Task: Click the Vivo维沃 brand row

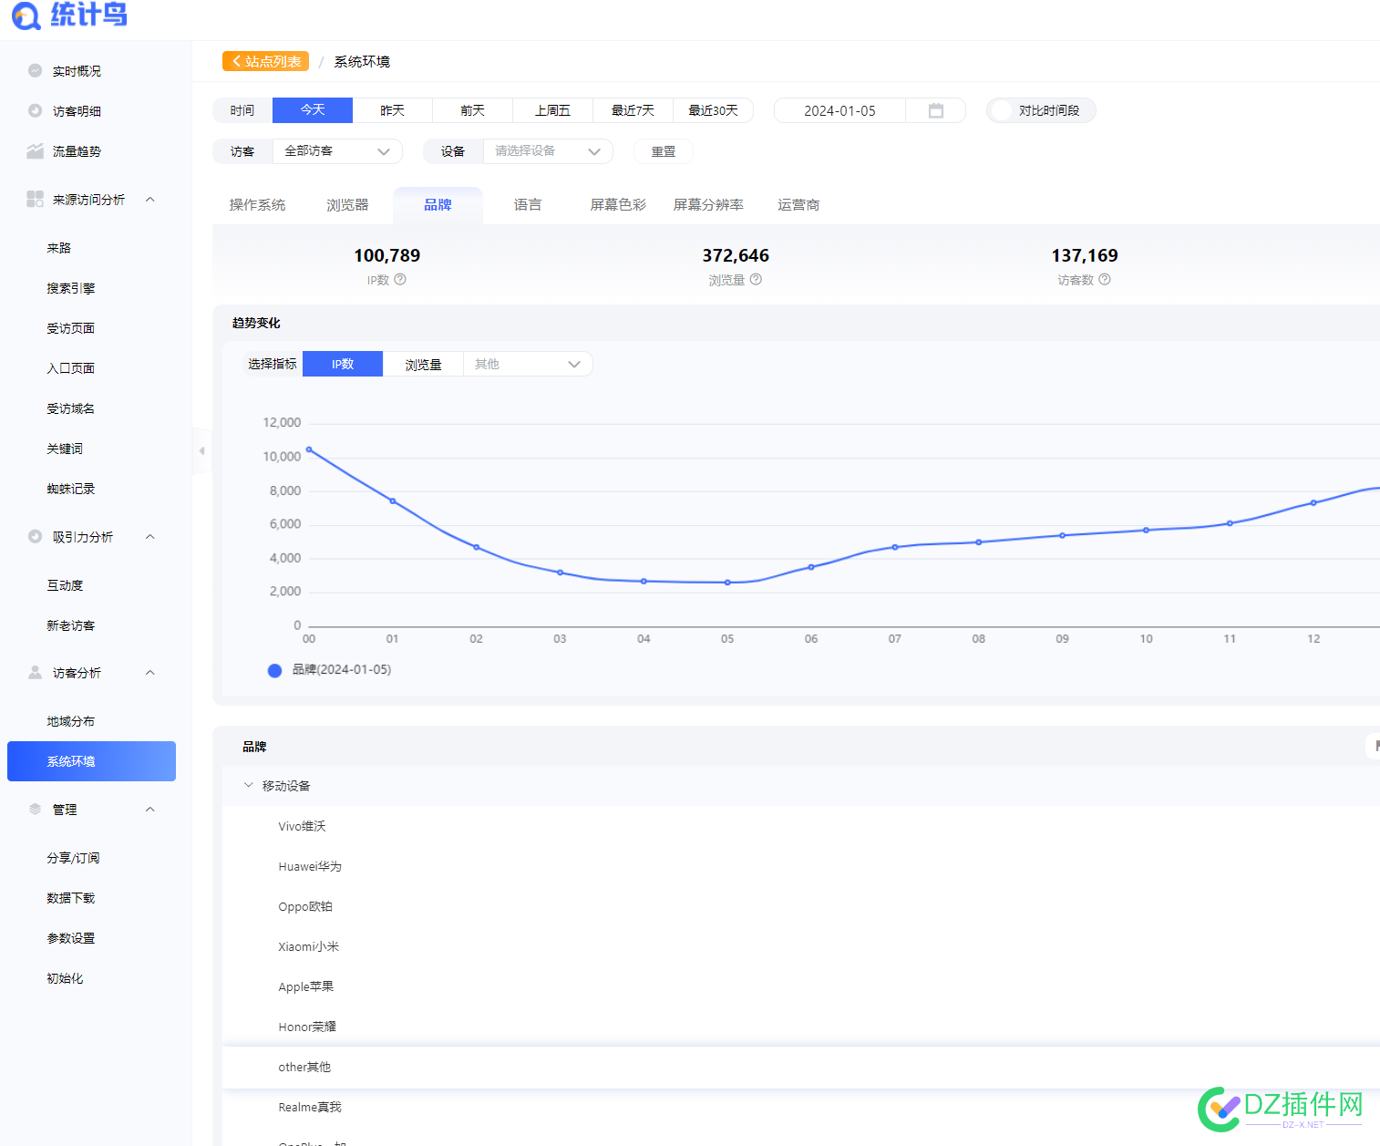Action: point(800,826)
